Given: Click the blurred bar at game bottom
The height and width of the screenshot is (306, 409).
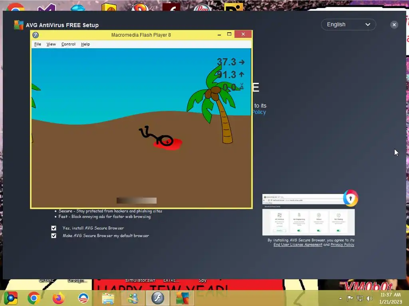Looking at the screenshot, I should point(137,200).
